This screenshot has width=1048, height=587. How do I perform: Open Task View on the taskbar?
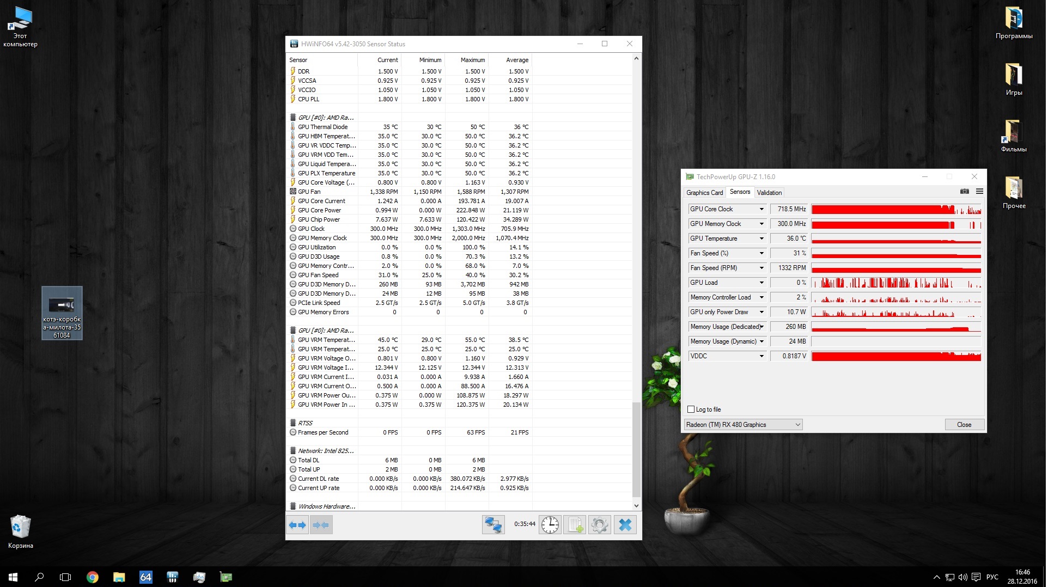point(65,577)
